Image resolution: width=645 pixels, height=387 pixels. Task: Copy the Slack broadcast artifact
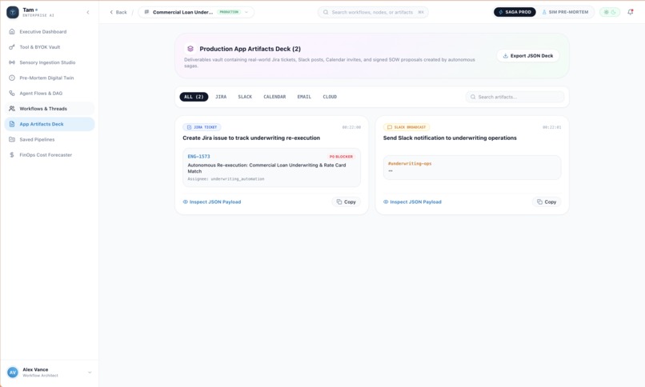pos(547,201)
